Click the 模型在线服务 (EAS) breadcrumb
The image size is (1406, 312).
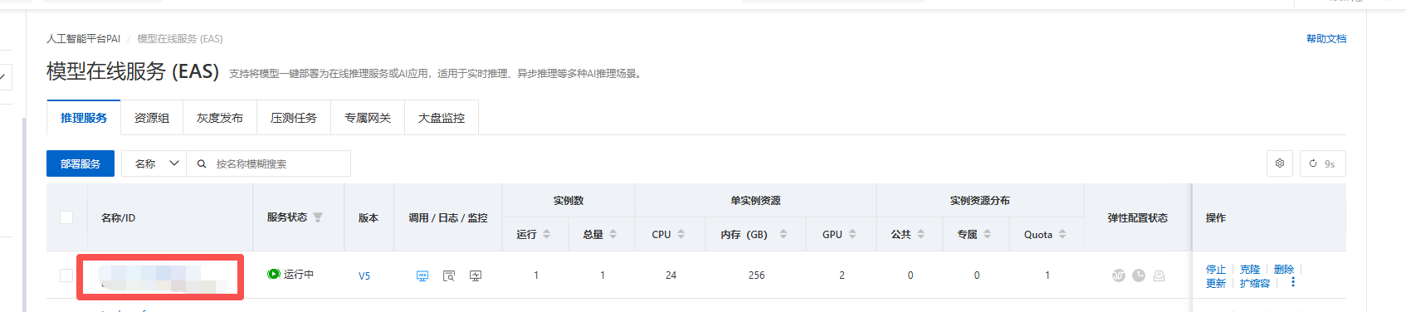coord(180,39)
